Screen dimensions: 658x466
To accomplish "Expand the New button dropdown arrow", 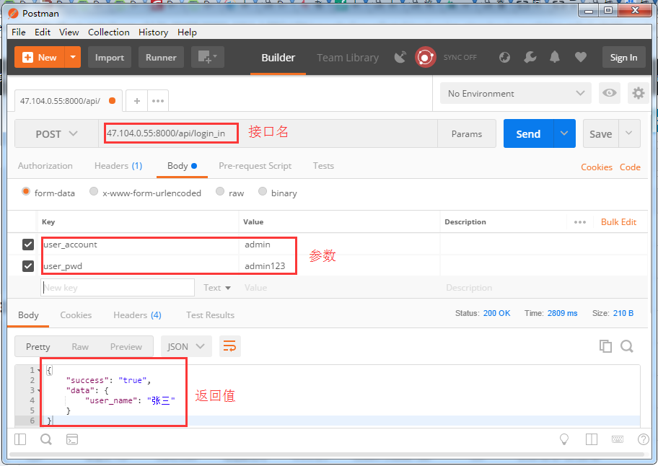I will (x=73, y=57).
